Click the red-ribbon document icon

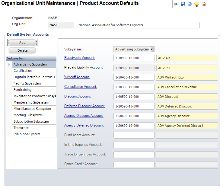click(x=204, y=5)
